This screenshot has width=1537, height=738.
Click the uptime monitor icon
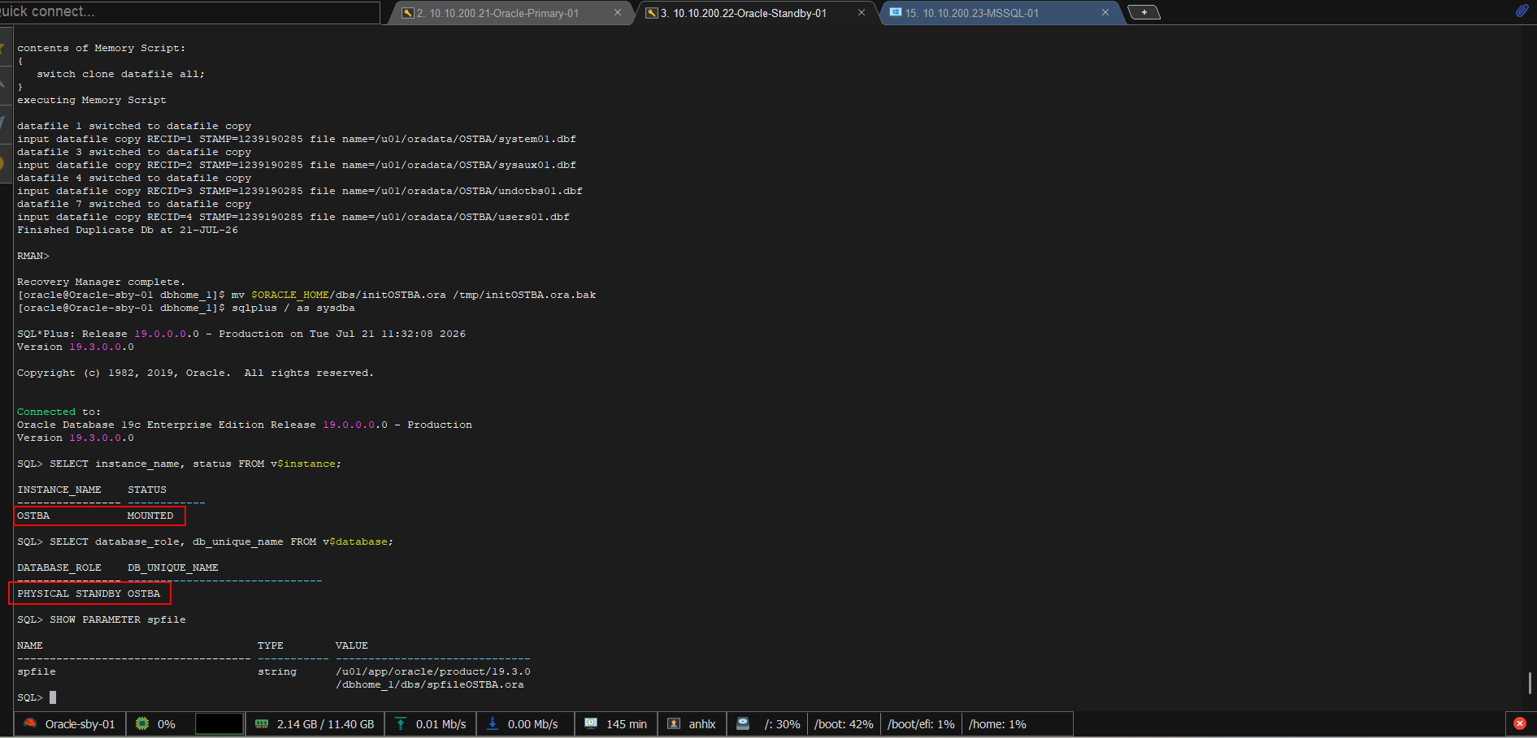[x=591, y=723]
